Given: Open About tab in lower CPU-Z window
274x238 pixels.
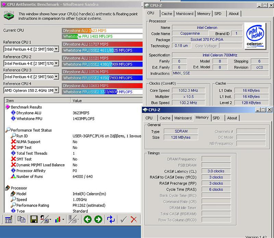Looking at the screenshot, I should pyautogui.click(x=232, y=118).
